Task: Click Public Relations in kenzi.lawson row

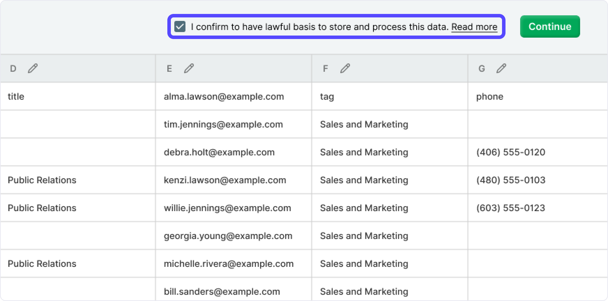Action: click(x=78, y=180)
